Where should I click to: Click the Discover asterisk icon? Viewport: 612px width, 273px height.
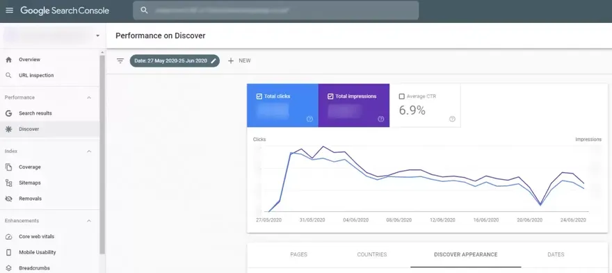(x=8, y=129)
